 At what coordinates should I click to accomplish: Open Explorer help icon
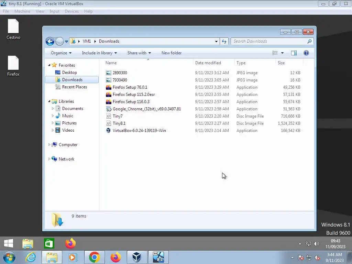pyautogui.click(x=306, y=53)
